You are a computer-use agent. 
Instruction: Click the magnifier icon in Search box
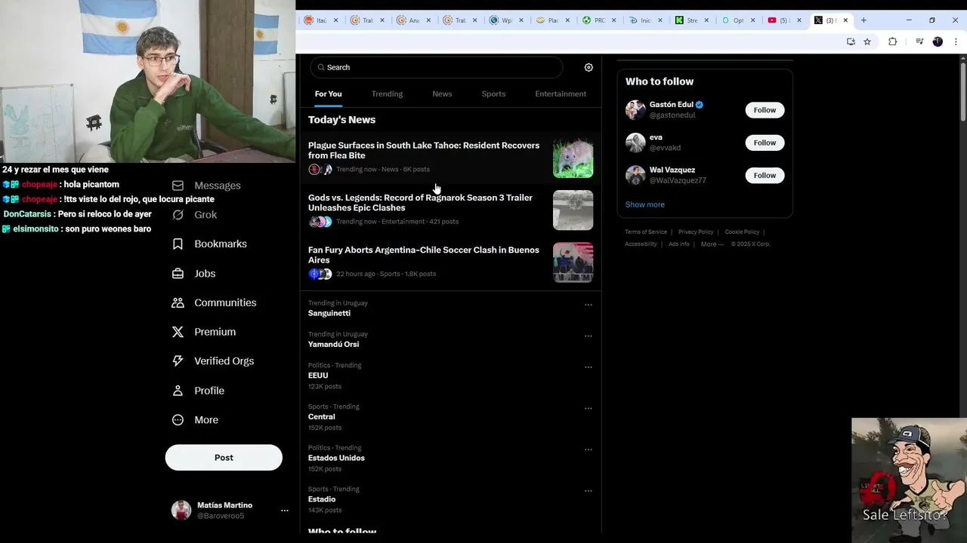[x=321, y=67]
